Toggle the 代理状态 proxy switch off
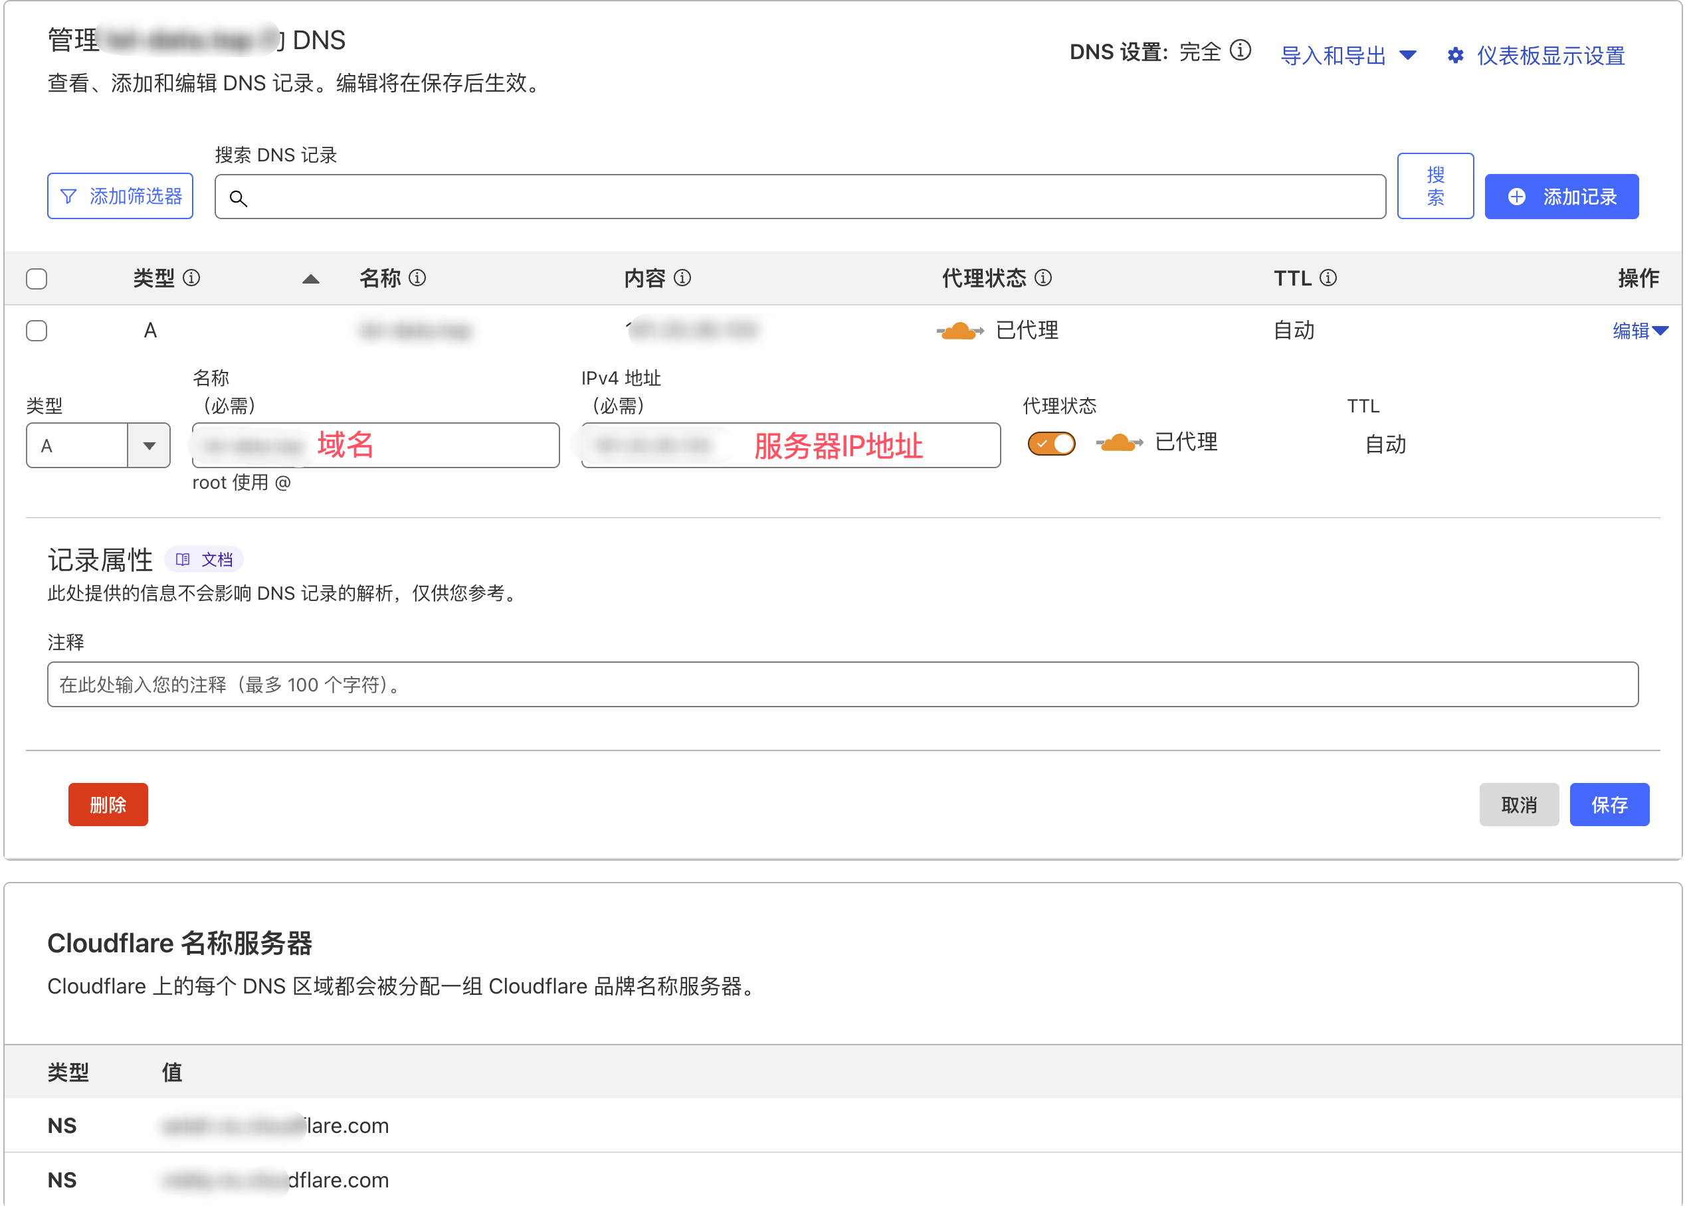Image resolution: width=1689 pixels, height=1206 pixels. (x=1050, y=444)
